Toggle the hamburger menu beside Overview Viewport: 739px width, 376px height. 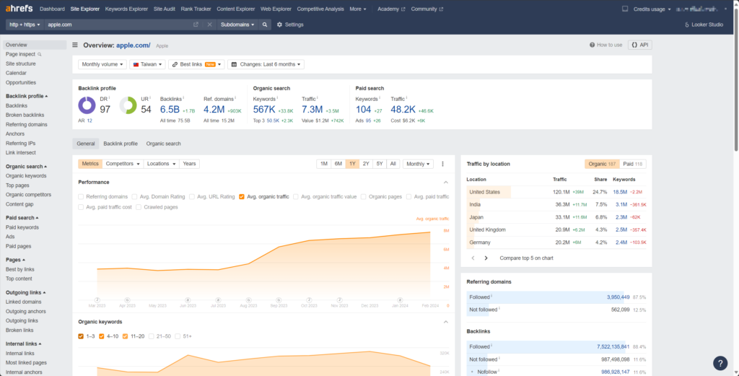tap(75, 45)
